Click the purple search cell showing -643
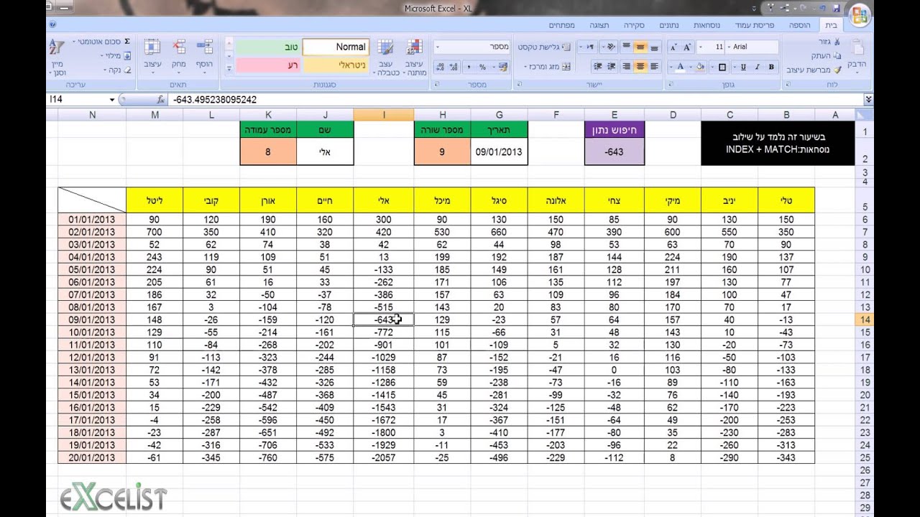Screen dimensions: 920x517 click(x=615, y=152)
